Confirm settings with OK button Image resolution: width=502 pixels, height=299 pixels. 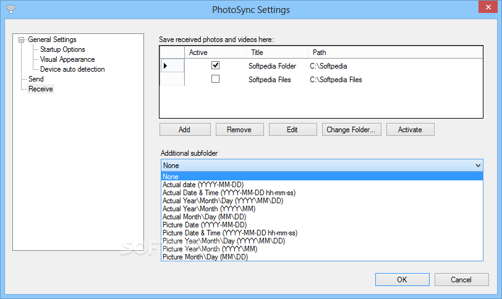point(402,279)
